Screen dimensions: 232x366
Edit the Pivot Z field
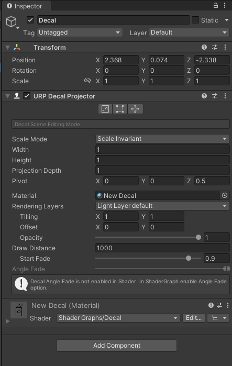click(x=212, y=181)
